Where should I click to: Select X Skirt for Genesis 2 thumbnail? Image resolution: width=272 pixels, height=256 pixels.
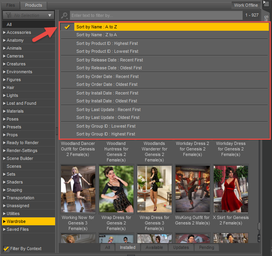231,189
